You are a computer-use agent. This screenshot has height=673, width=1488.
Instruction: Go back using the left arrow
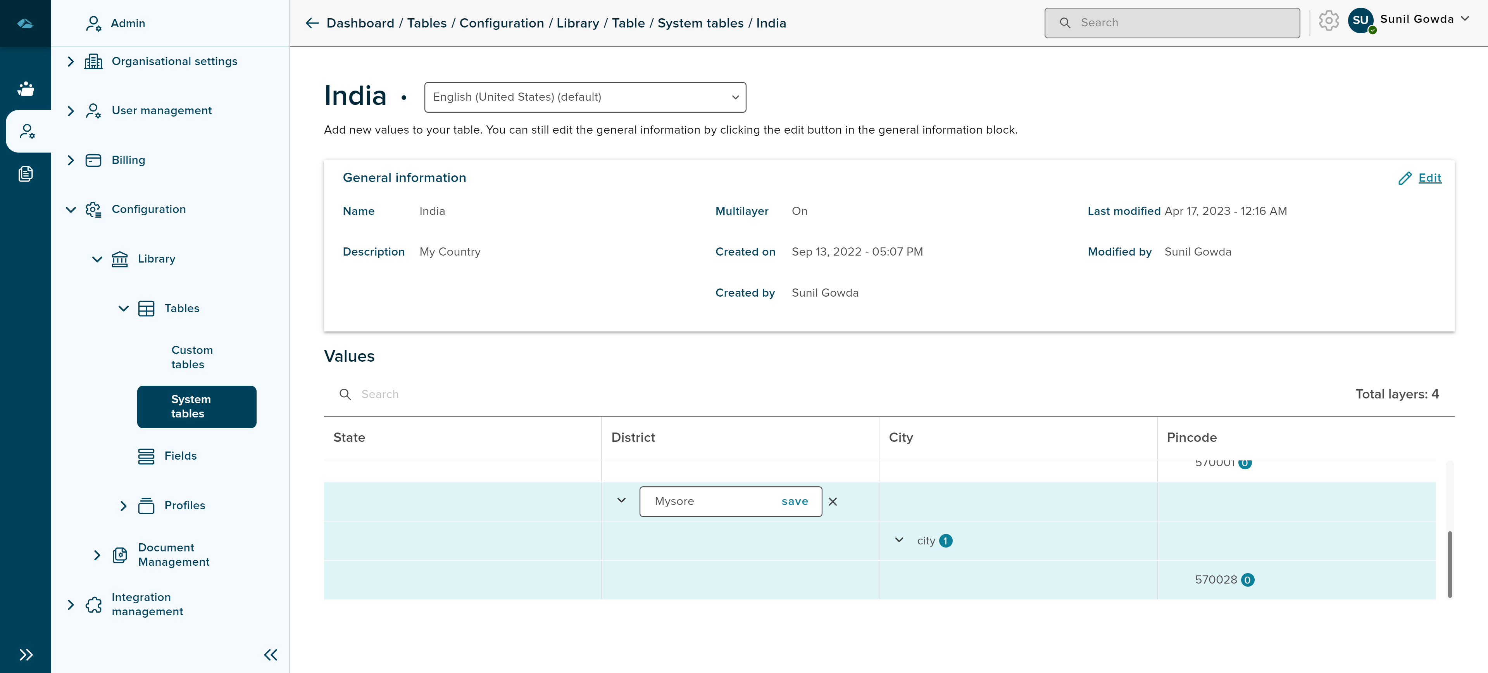(x=312, y=23)
